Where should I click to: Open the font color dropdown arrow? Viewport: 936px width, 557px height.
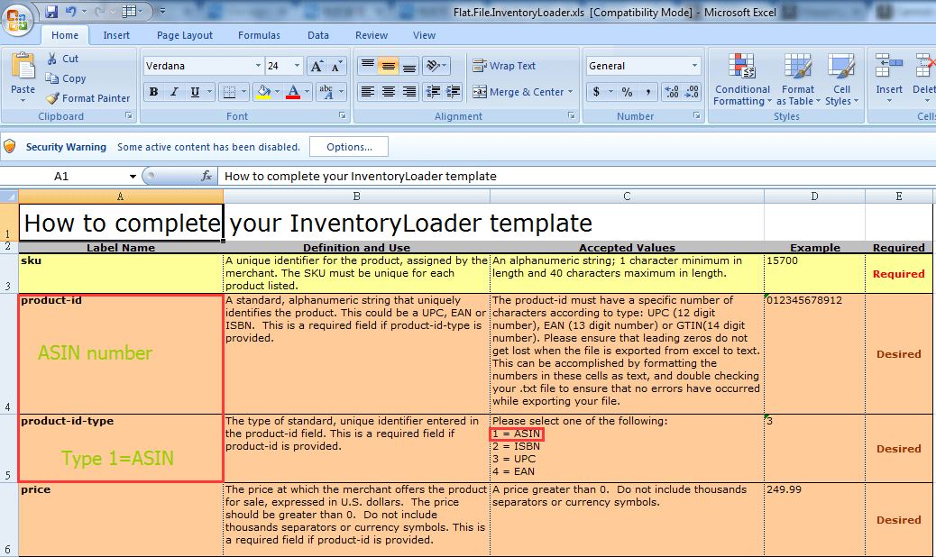[x=307, y=92]
